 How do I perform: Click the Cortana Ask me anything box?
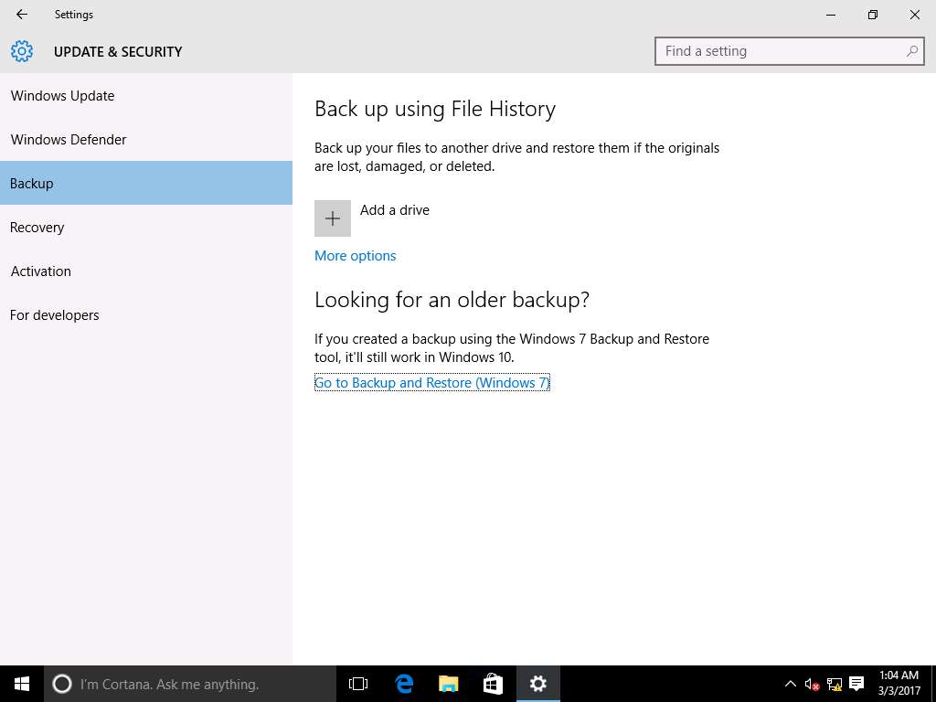(190, 684)
